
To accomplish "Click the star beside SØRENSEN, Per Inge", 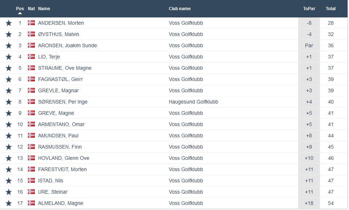I will pos(9,102).
